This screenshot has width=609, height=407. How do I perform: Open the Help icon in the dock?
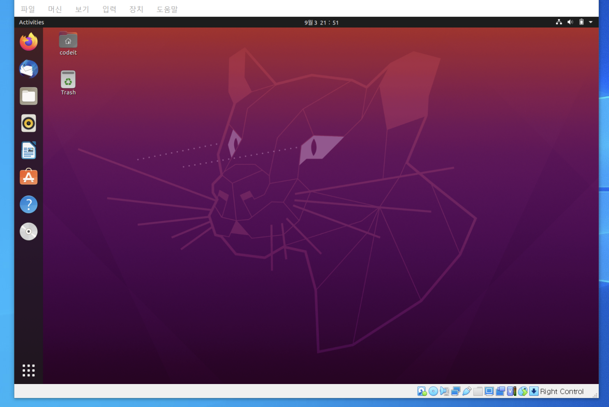28,204
